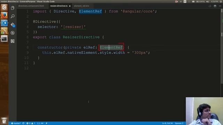The height and width of the screenshot is (125, 223).
Task: Show the warnings count in status bar
Action: click(33, 123)
